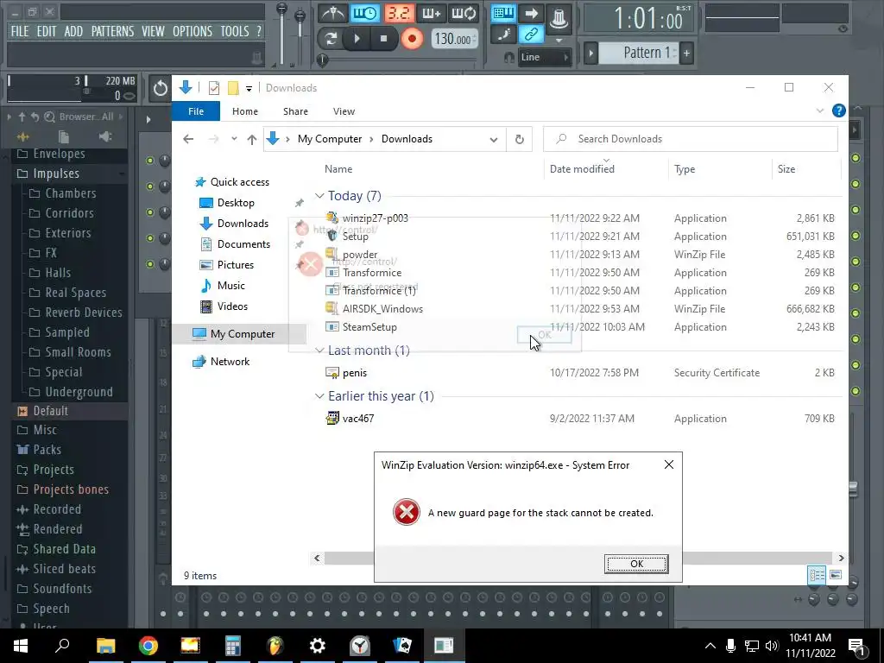884x663 pixels.
Task: Open Explorer's View ribbon tab
Action: click(x=344, y=111)
